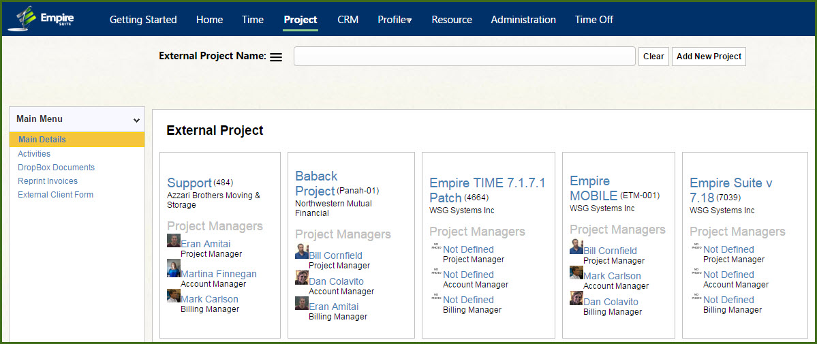The image size is (817, 344).
Task: Click Mark Carlson name in Empire MOBILE card
Action: [612, 277]
